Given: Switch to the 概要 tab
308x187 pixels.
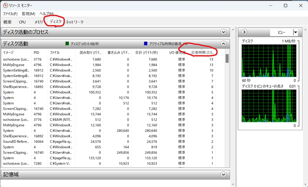Looking at the screenshot, I should tap(8, 22).
